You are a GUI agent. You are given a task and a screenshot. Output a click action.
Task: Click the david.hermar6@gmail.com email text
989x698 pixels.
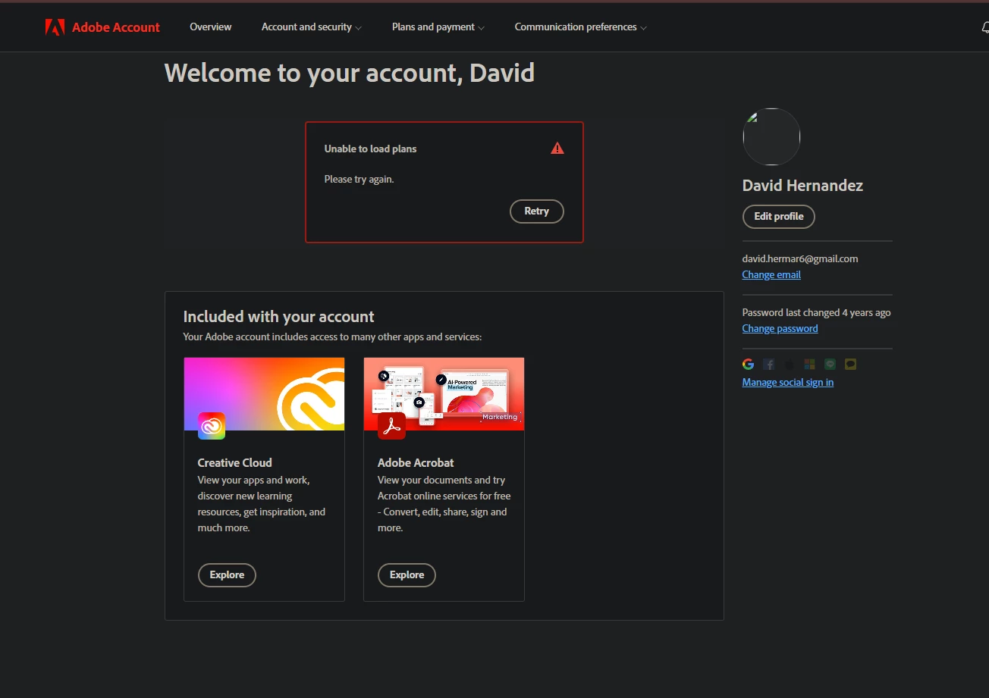coord(800,258)
